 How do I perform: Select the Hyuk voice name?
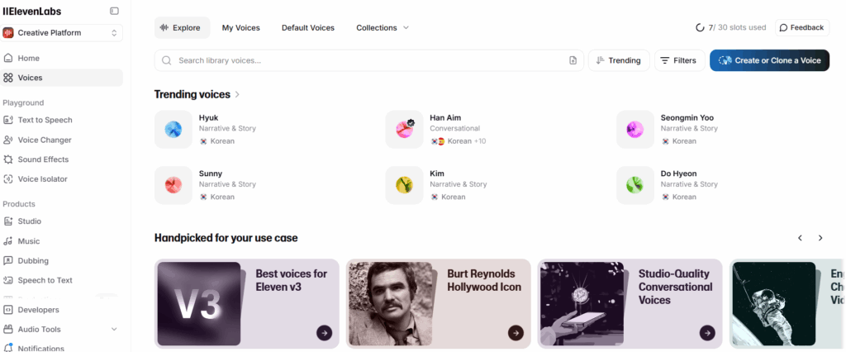[x=208, y=117]
